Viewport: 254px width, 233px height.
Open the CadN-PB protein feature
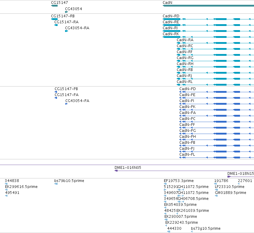[187, 143]
